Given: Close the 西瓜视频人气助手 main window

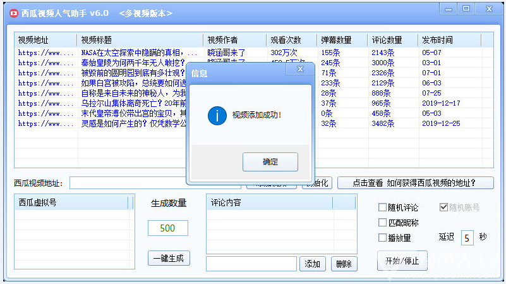Looking at the screenshot, I should point(489,9).
